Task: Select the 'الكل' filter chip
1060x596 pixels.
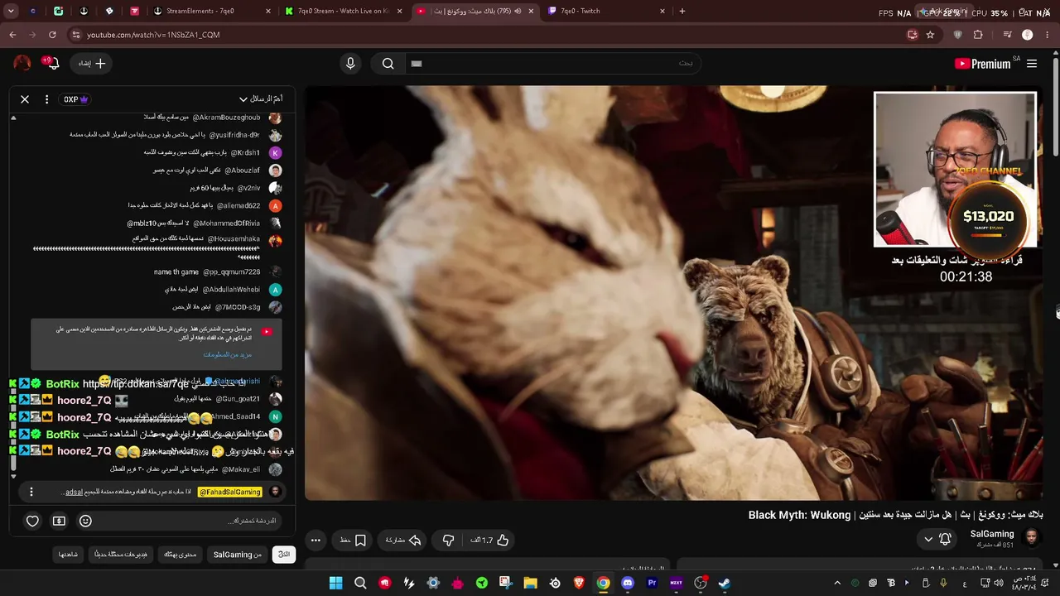Action: pos(284,555)
